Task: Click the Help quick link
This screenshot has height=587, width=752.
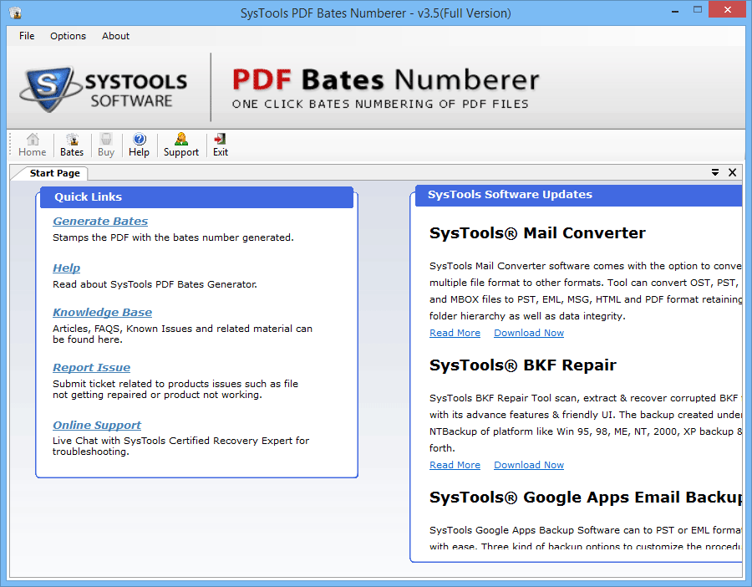Action: click(66, 268)
